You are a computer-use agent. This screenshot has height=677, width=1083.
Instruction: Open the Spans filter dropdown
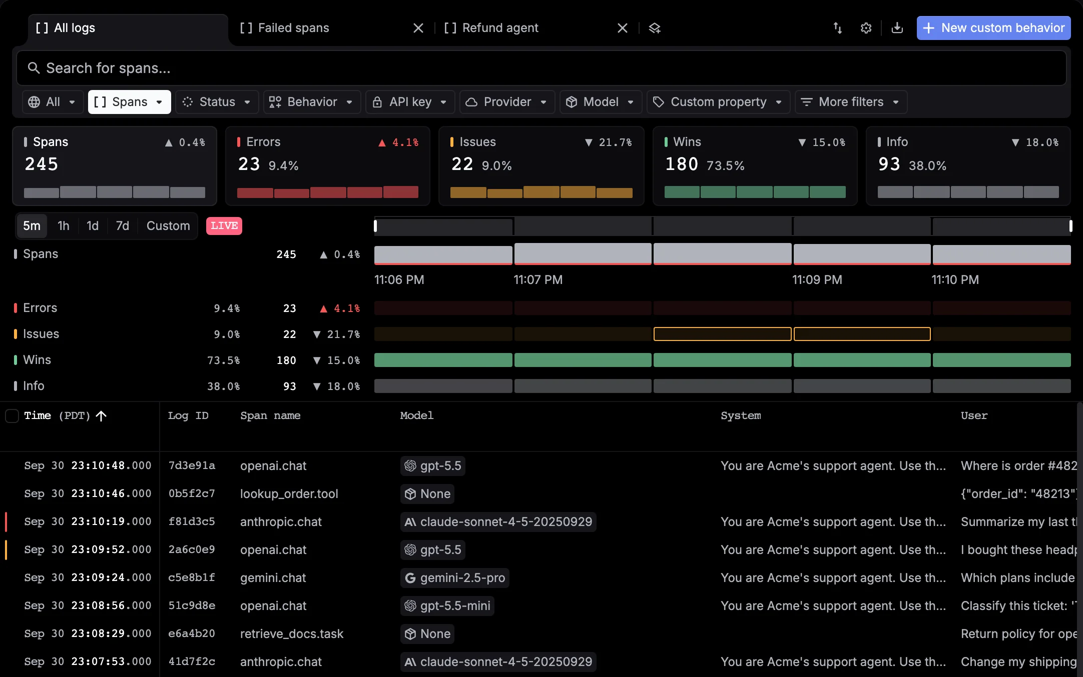(129, 102)
